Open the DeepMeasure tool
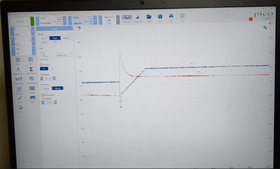The image size is (280, 169). point(19,79)
